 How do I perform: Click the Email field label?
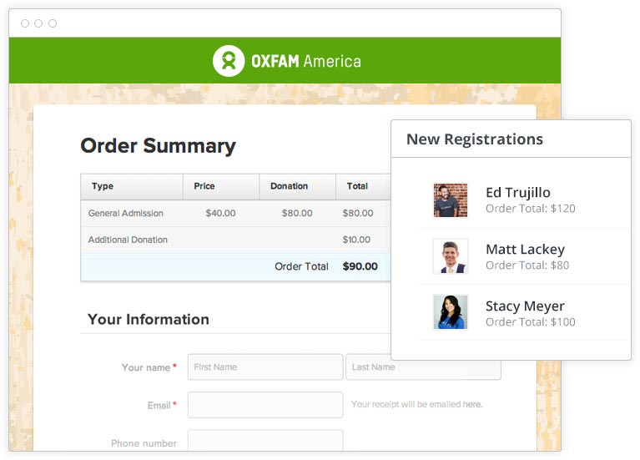coord(159,405)
